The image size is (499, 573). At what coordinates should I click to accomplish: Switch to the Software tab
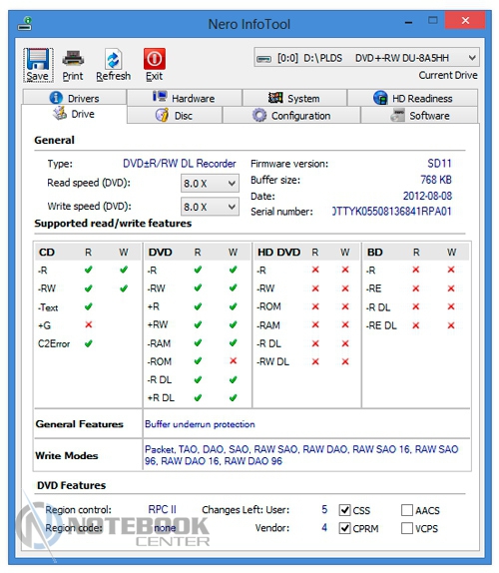point(419,116)
